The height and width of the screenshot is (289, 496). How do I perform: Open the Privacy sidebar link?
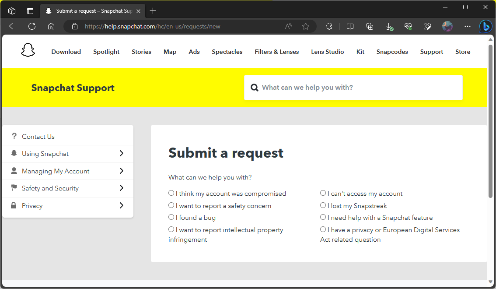[32, 206]
